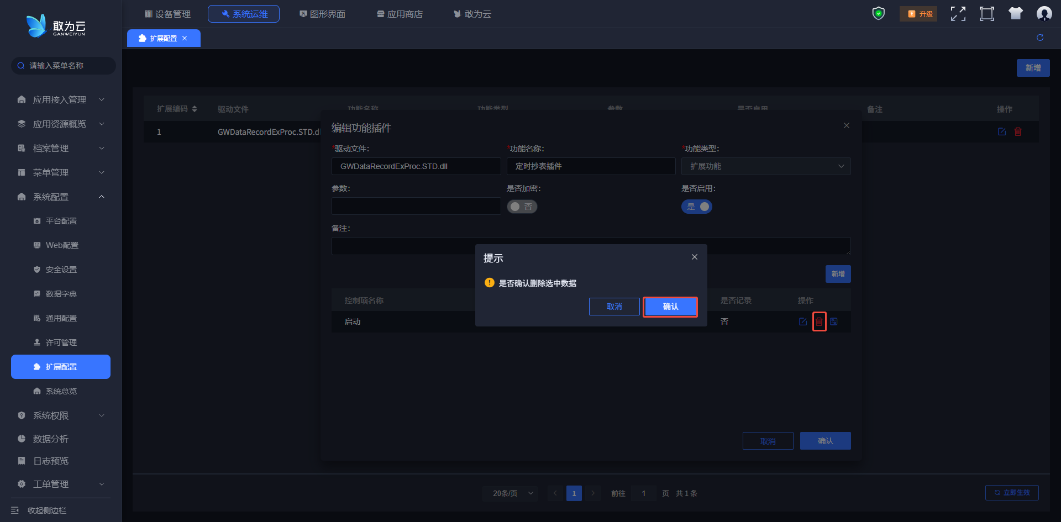Click the save icon in 启动 row
This screenshot has width=1061, height=522.
pos(834,321)
